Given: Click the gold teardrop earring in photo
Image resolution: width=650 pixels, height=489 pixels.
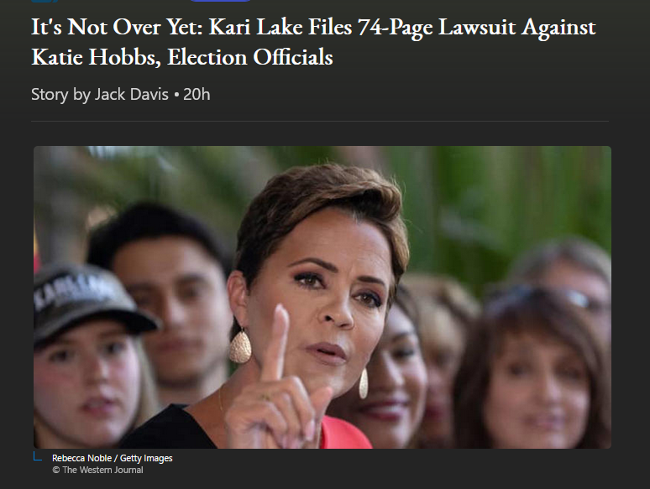Looking at the screenshot, I should click(x=240, y=345).
